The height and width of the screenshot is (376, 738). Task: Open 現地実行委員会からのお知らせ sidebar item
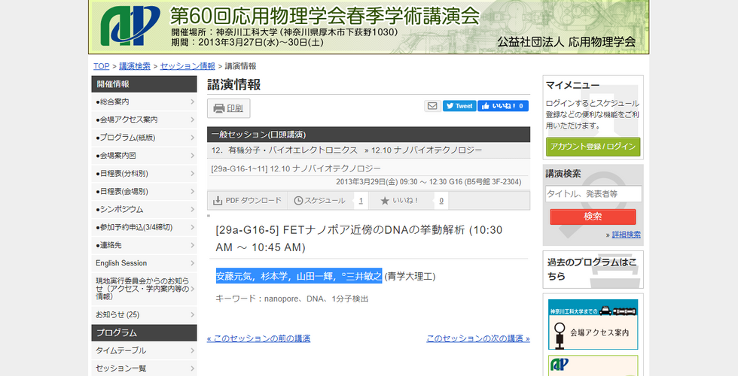click(144, 289)
